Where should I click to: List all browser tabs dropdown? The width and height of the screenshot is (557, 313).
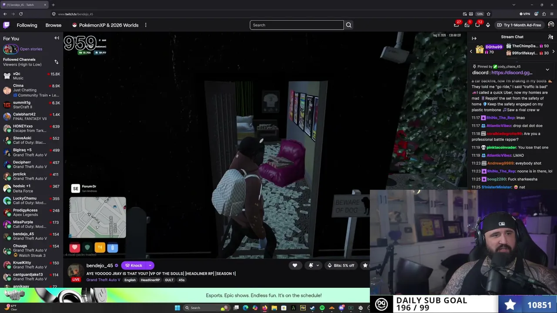514,5
